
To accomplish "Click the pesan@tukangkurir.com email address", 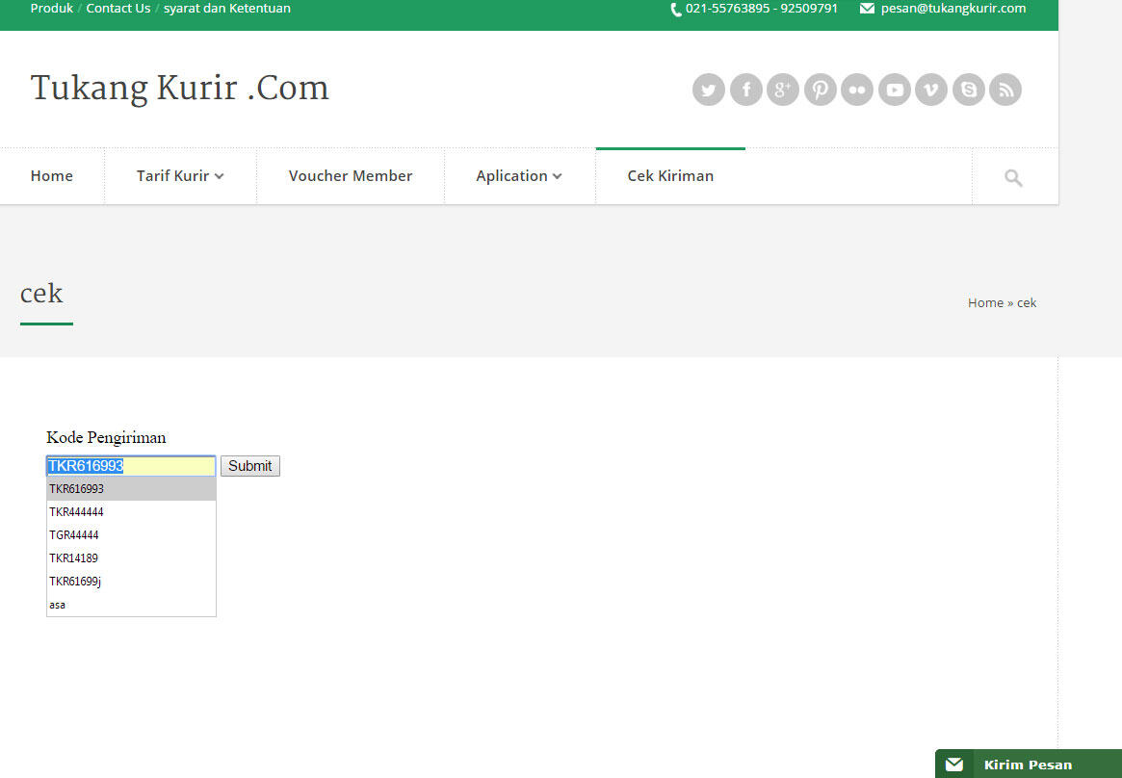I will (x=953, y=9).
